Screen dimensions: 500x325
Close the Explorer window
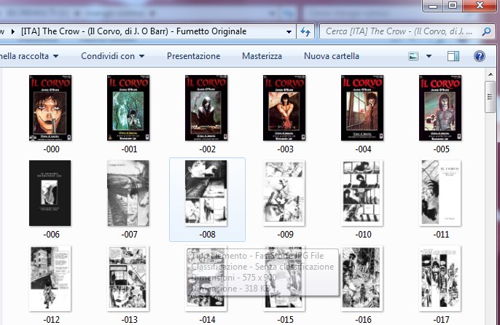(480, 5)
